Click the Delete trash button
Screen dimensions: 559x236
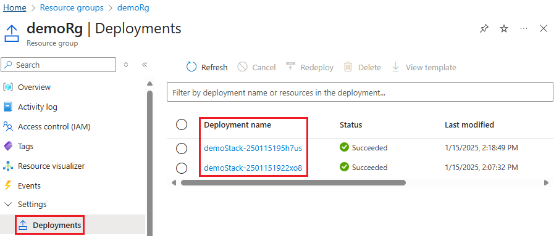pos(362,67)
